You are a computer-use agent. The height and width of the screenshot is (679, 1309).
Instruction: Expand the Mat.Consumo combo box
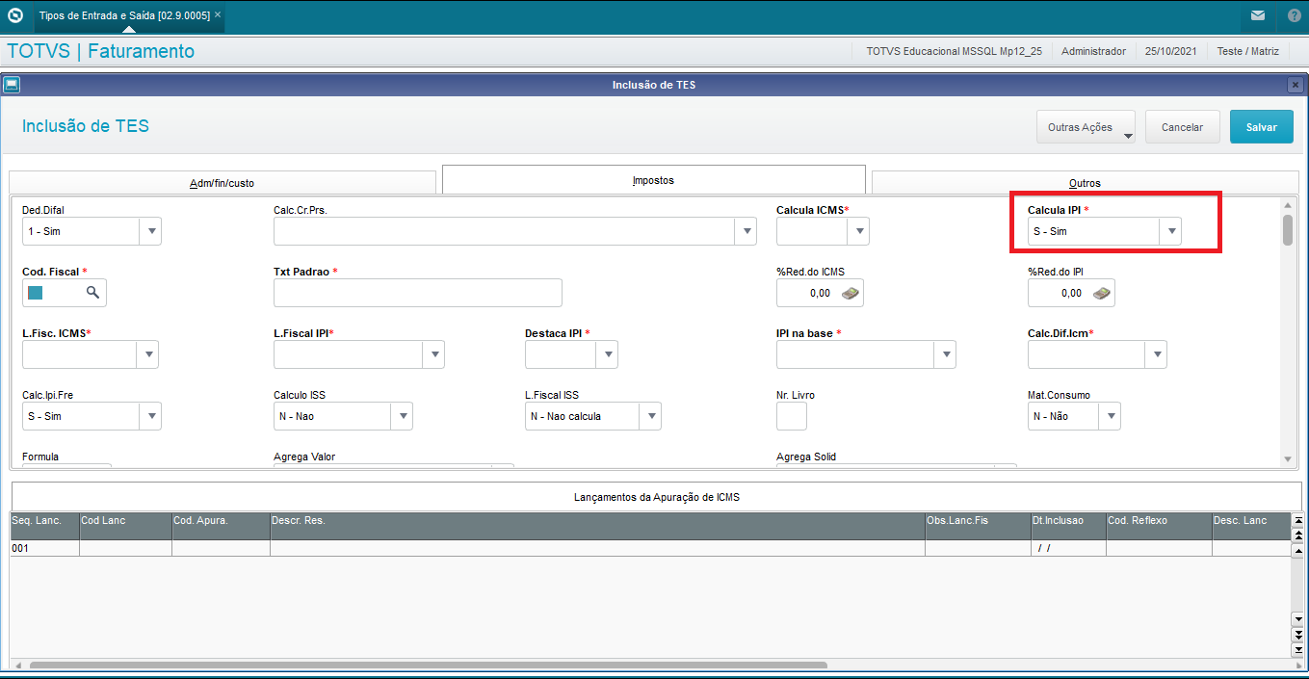click(x=1110, y=416)
